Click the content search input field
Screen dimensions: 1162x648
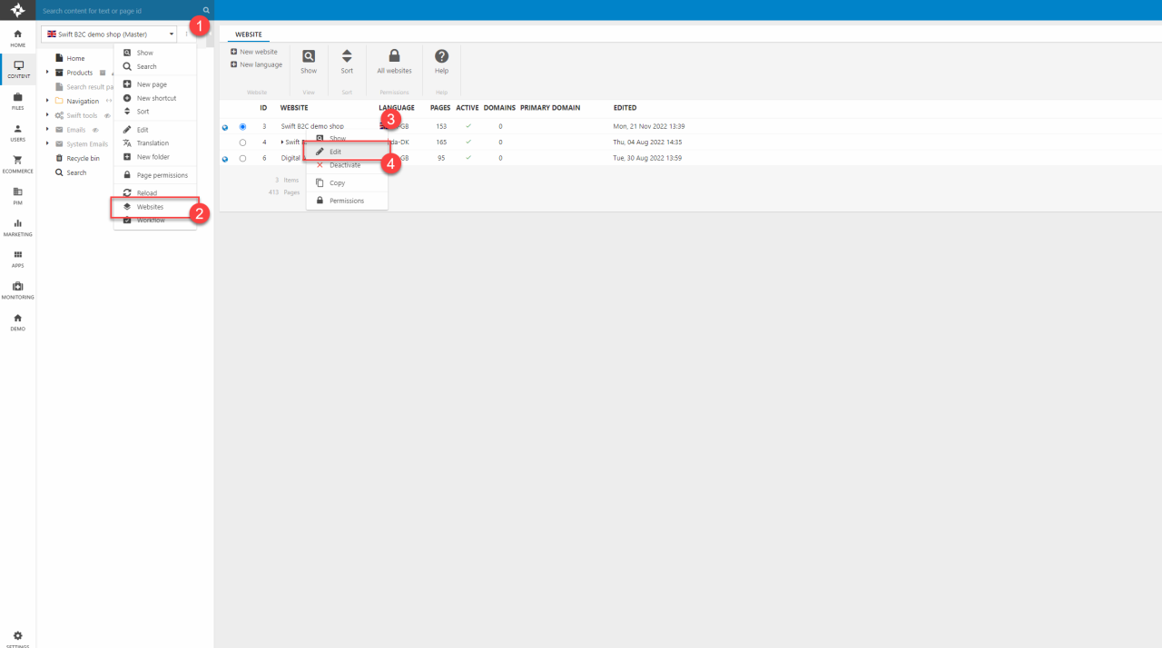tap(118, 11)
